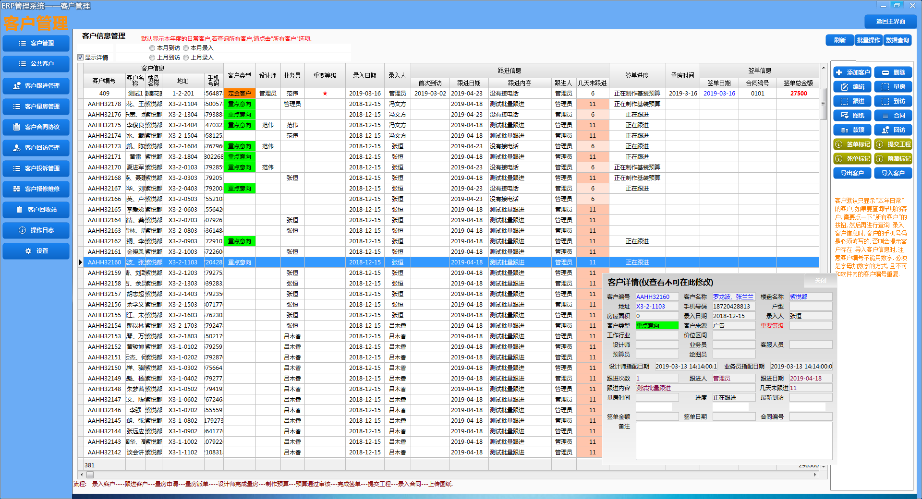Open 客户合同协议 with clipboard icon

pyautogui.click(x=36, y=127)
